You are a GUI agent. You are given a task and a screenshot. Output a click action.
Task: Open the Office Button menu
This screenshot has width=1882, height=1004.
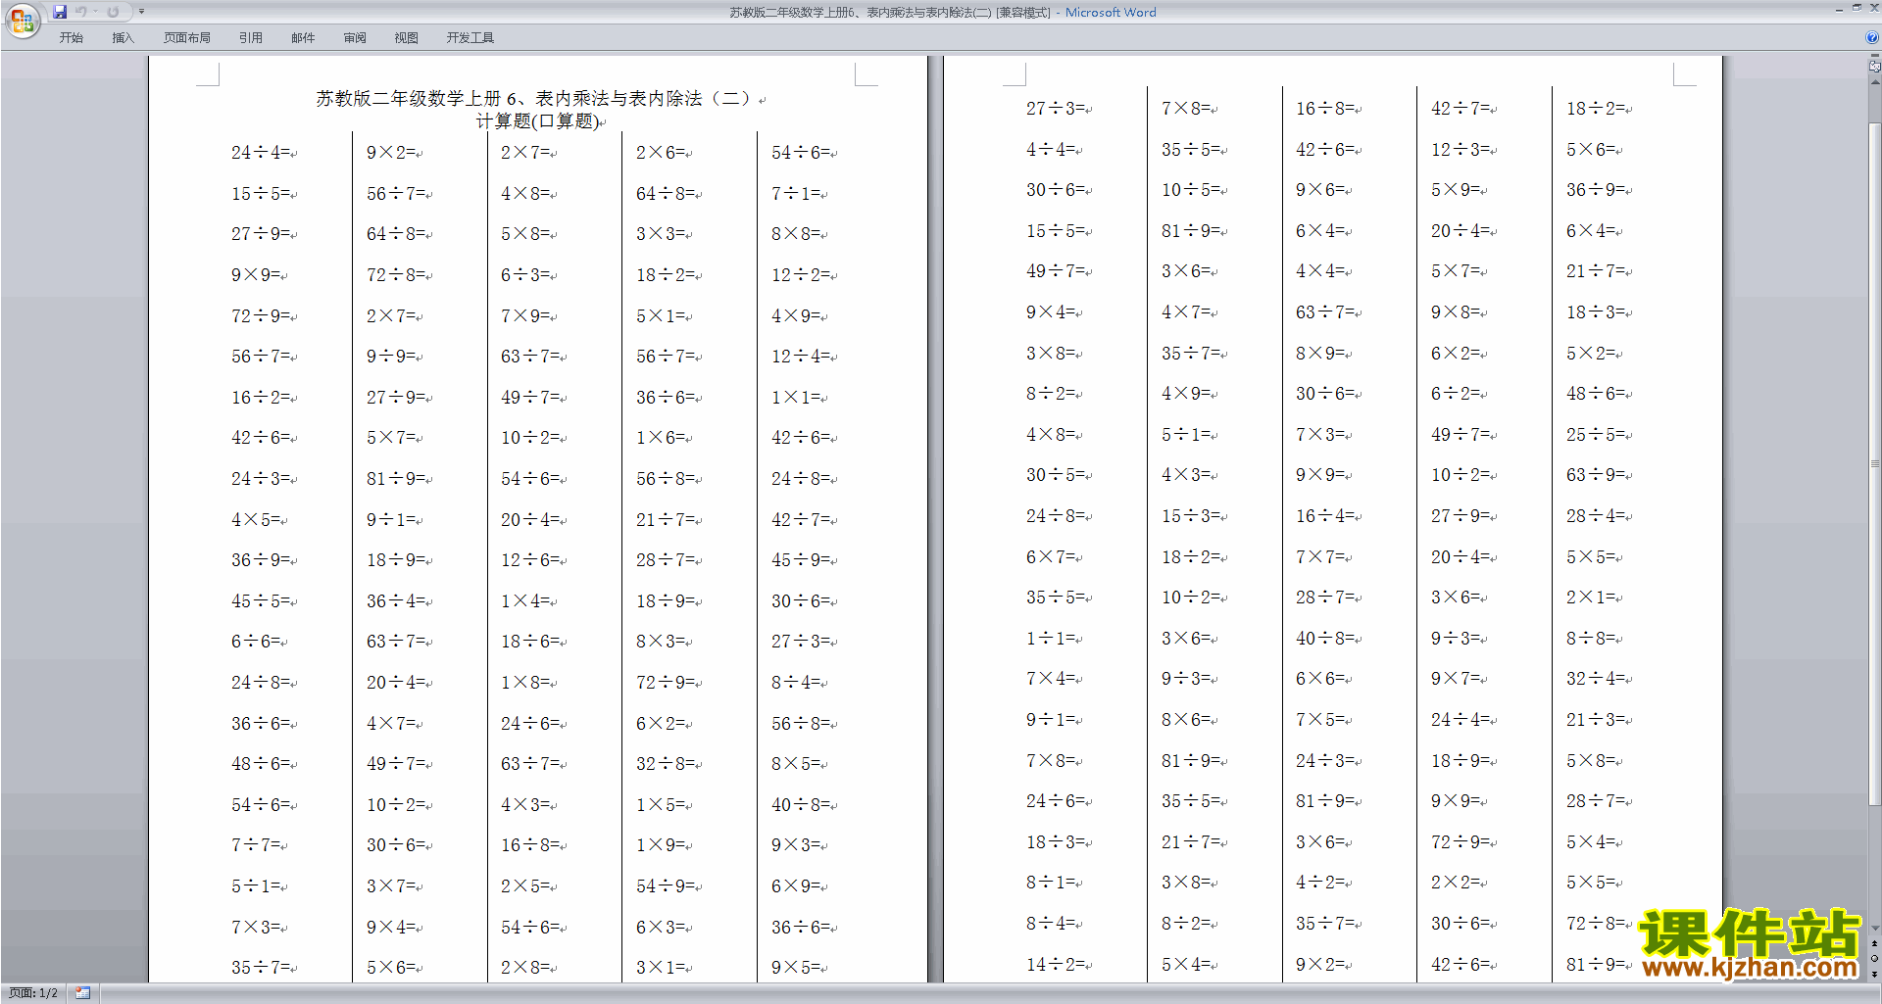[x=22, y=20]
